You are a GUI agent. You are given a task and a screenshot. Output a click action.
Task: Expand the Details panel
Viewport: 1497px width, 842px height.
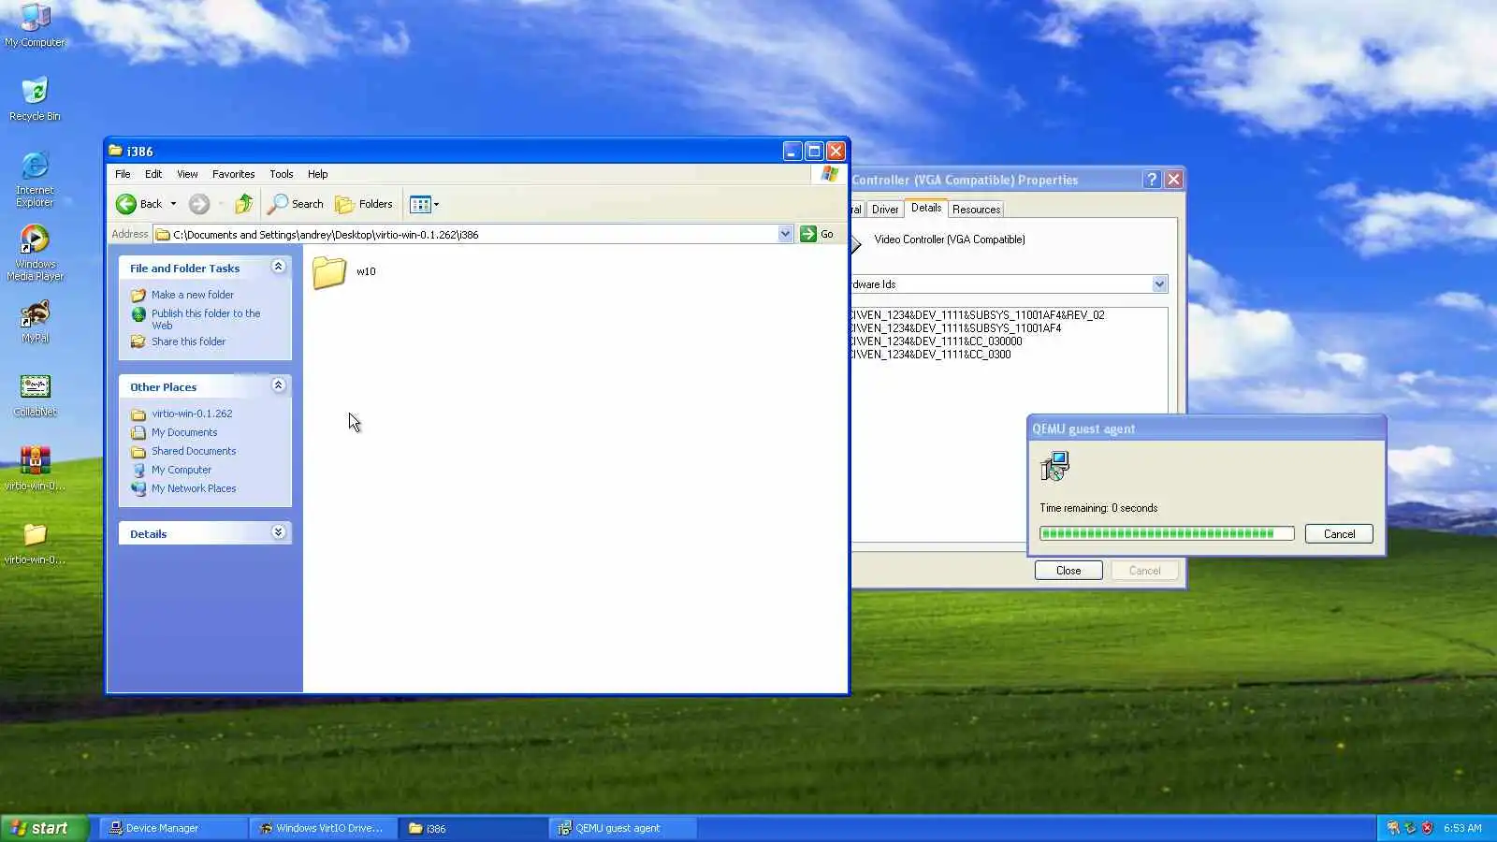click(x=278, y=532)
